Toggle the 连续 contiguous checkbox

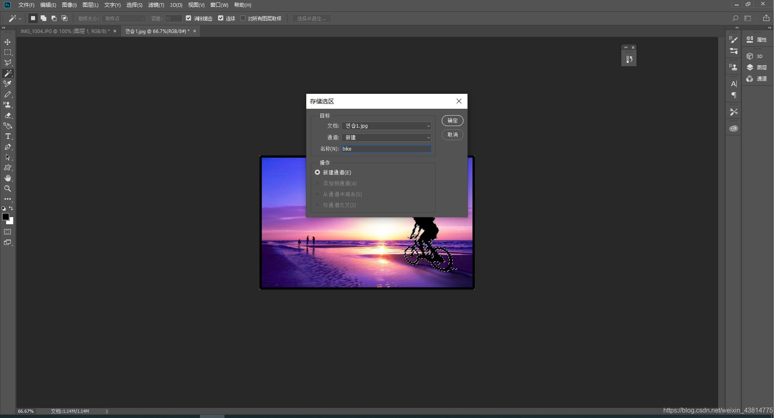(220, 18)
